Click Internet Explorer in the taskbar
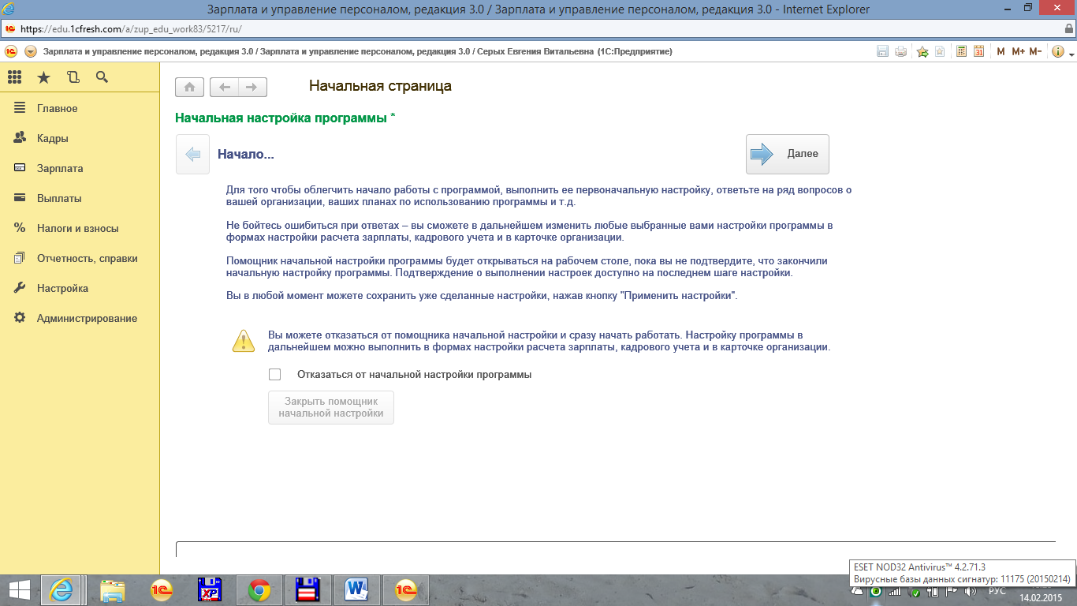The image size is (1077, 606). [x=63, y=590]
